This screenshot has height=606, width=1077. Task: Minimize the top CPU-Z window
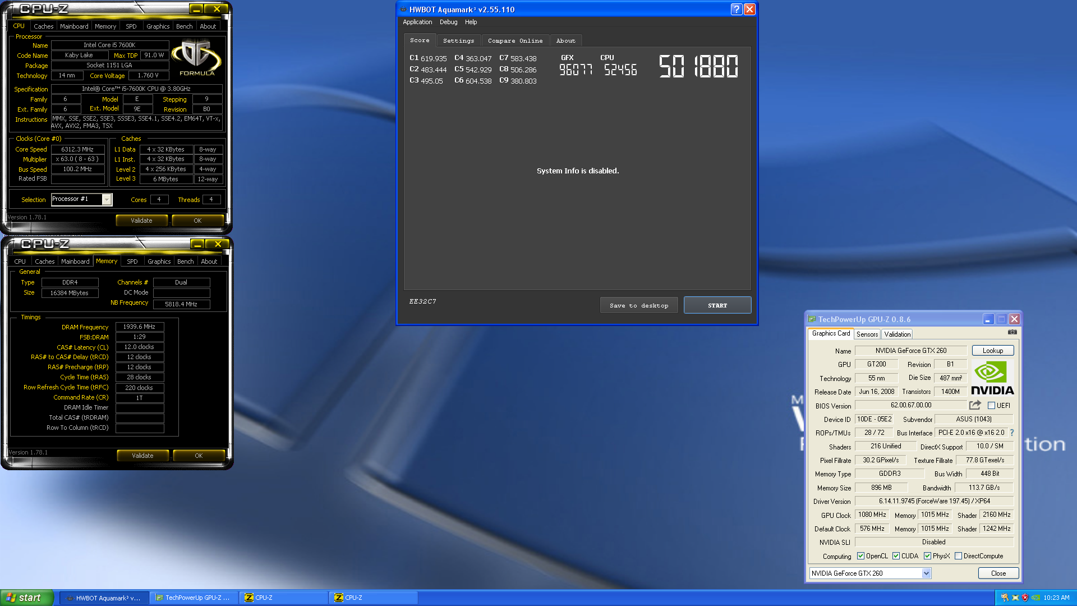tap(196, 9)
